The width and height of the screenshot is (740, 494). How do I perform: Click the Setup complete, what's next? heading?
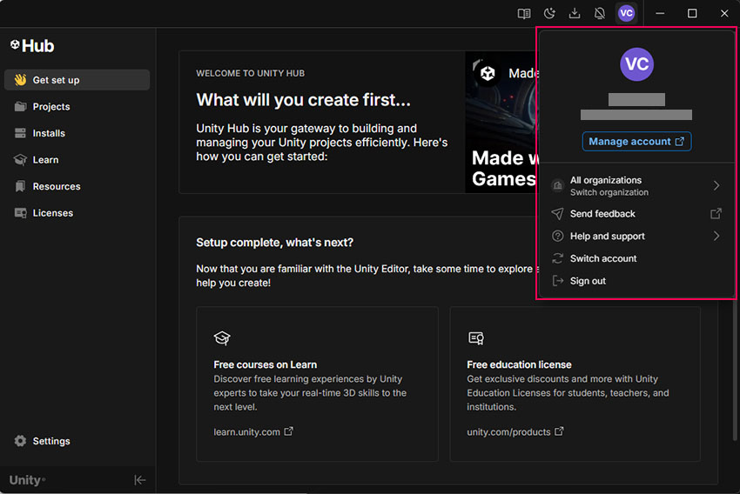pos(274,243)
